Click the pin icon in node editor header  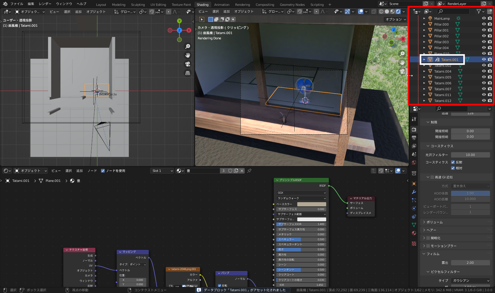[x=249, y=171]
